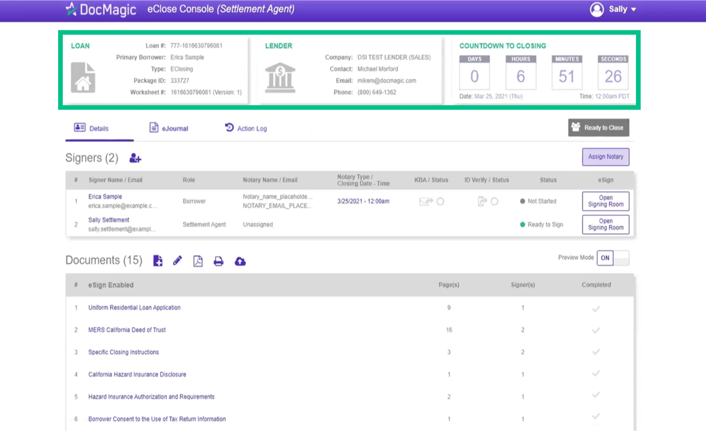Click the lender bank building icon
Viewport: 706px width, 431px height.
tap(280, 78)
